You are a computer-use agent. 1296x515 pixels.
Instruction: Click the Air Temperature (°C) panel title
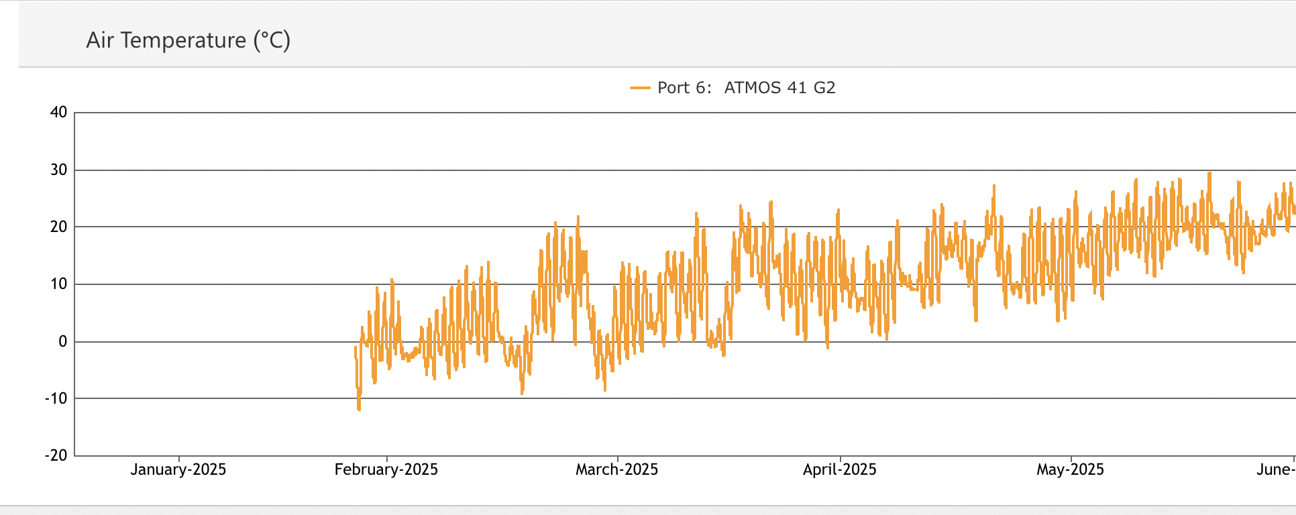point(188,40)
